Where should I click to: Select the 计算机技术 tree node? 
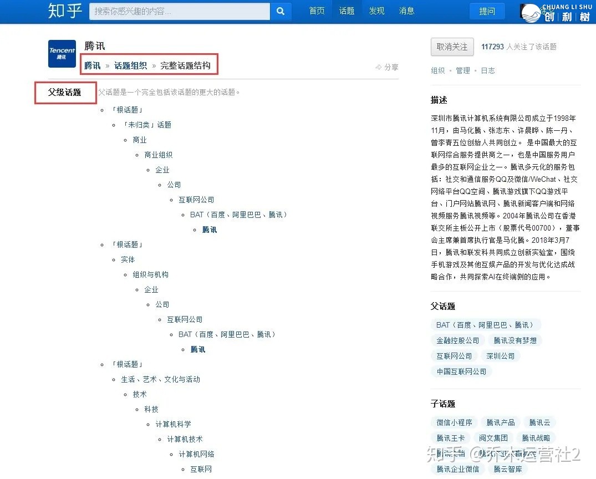click(x=185, y=440)
